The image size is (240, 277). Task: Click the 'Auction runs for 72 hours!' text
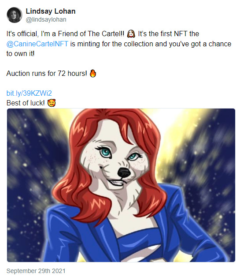click(x=47, y=73)
